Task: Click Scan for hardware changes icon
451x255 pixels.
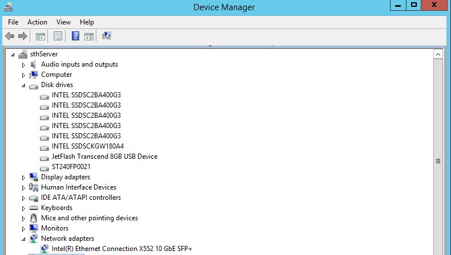Action: [107, 36]
